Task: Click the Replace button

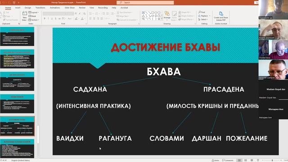Action: (x=204, y=16)
